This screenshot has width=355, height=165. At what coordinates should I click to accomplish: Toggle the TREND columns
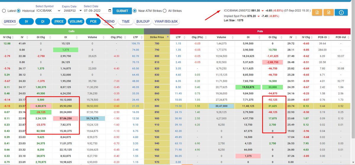(x=109, y=22)
